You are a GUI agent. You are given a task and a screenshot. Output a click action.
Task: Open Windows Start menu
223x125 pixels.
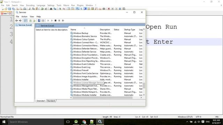4,122
